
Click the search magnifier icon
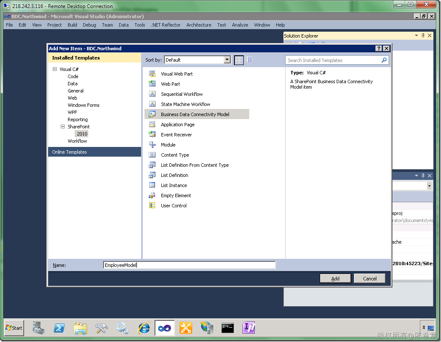(x=384, y=60)
